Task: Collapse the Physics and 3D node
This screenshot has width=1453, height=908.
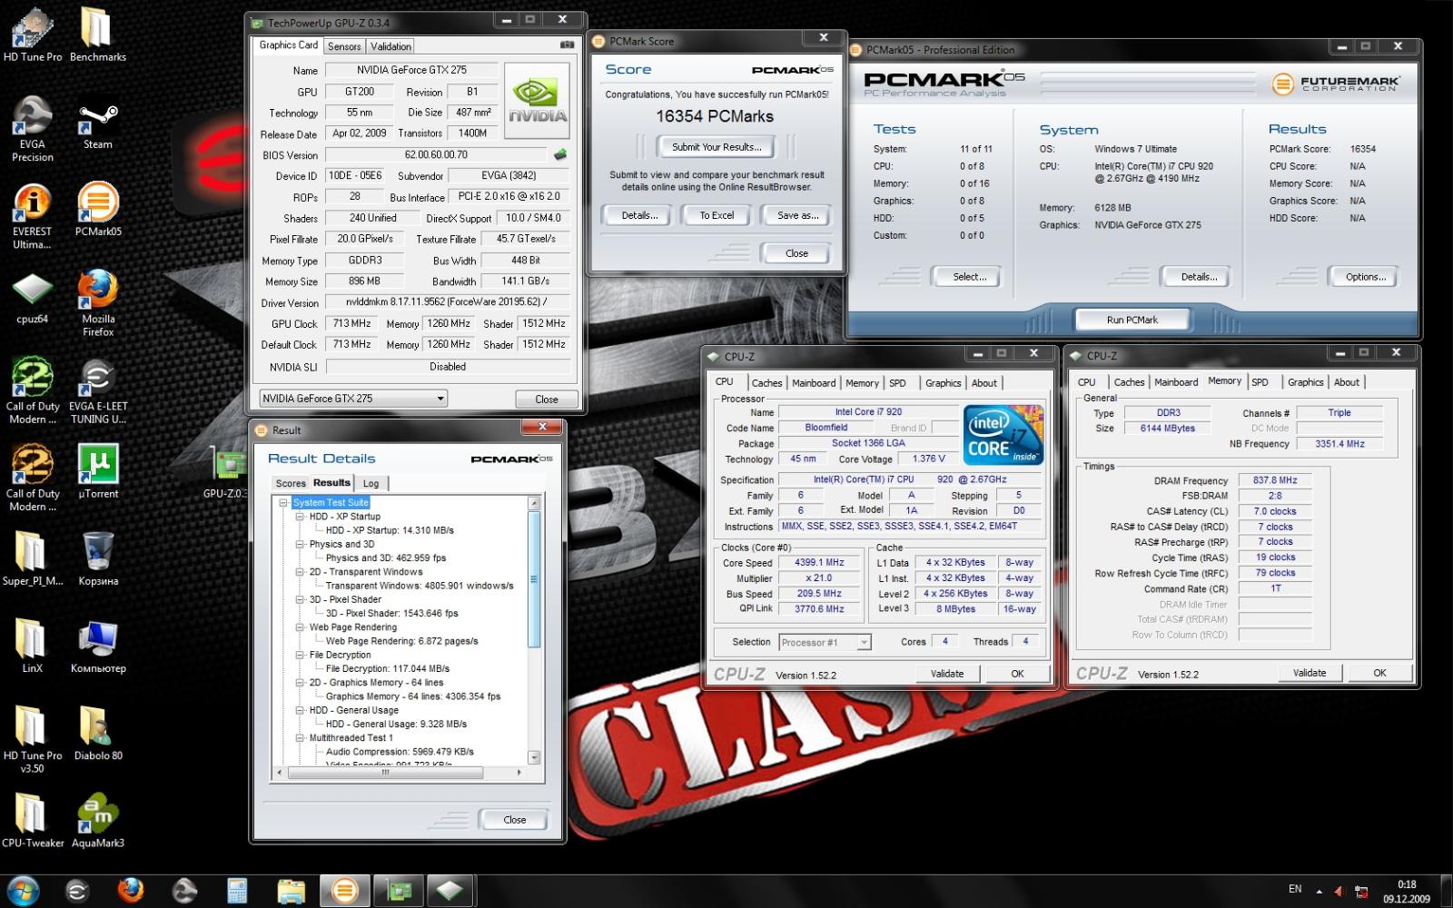Action: point(300,544)
